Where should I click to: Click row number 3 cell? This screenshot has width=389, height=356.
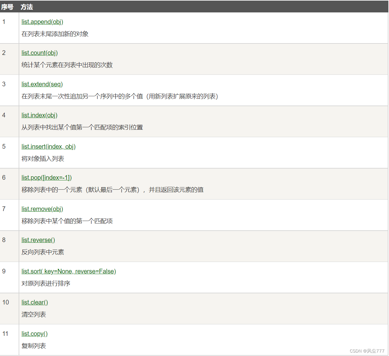[x=9, y=90]
